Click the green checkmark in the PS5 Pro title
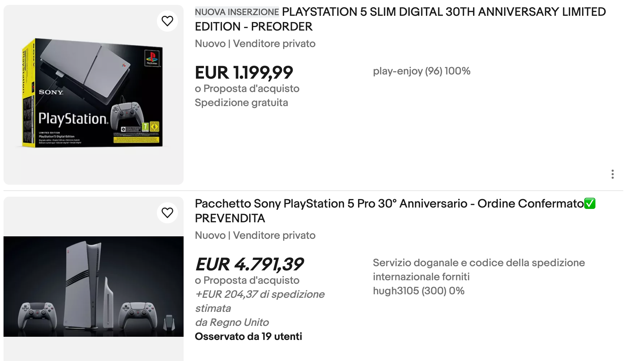This screenshot has height=361, width=638. pyautogui.click(x=590, y=204)
